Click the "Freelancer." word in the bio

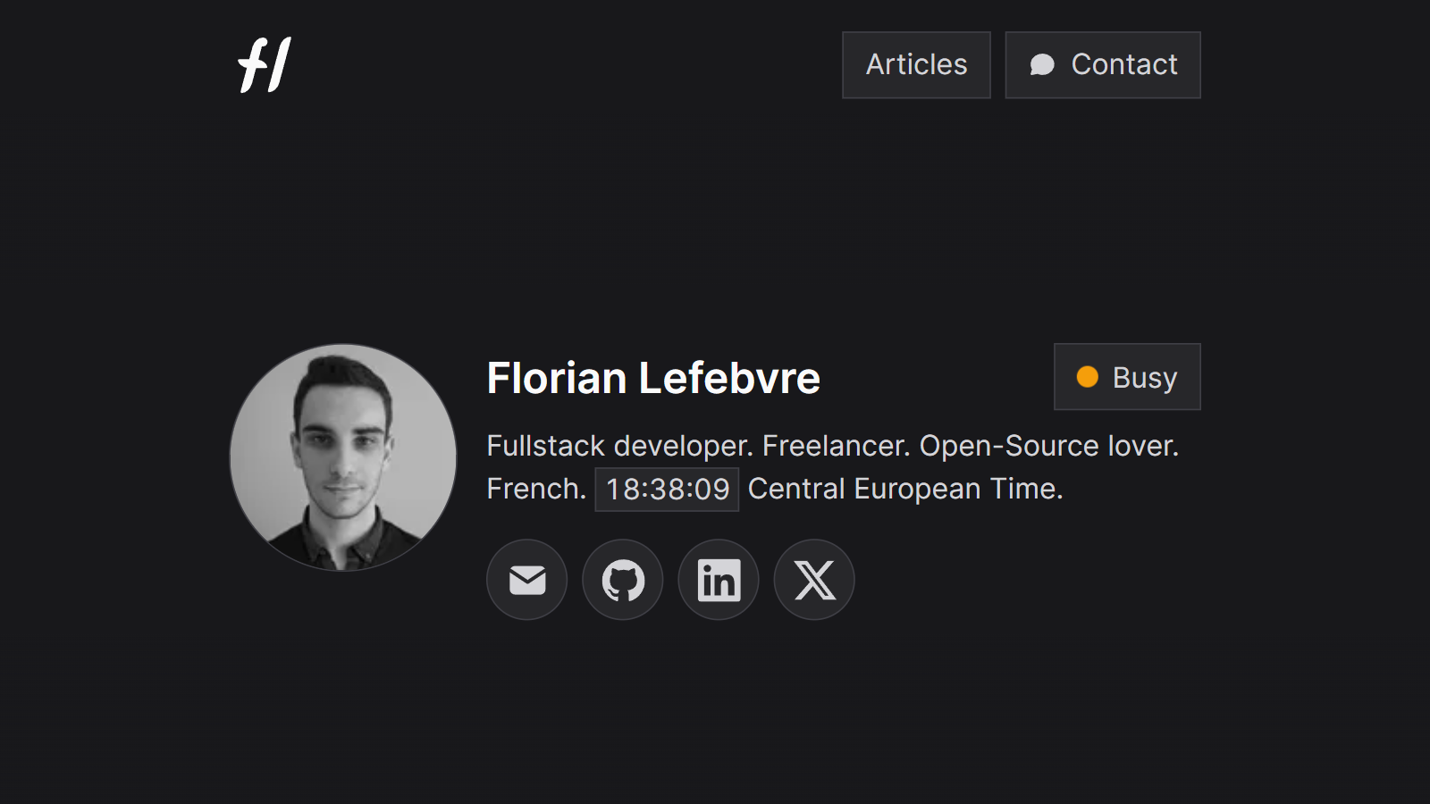pyautogui.click(x=836, y=446)
